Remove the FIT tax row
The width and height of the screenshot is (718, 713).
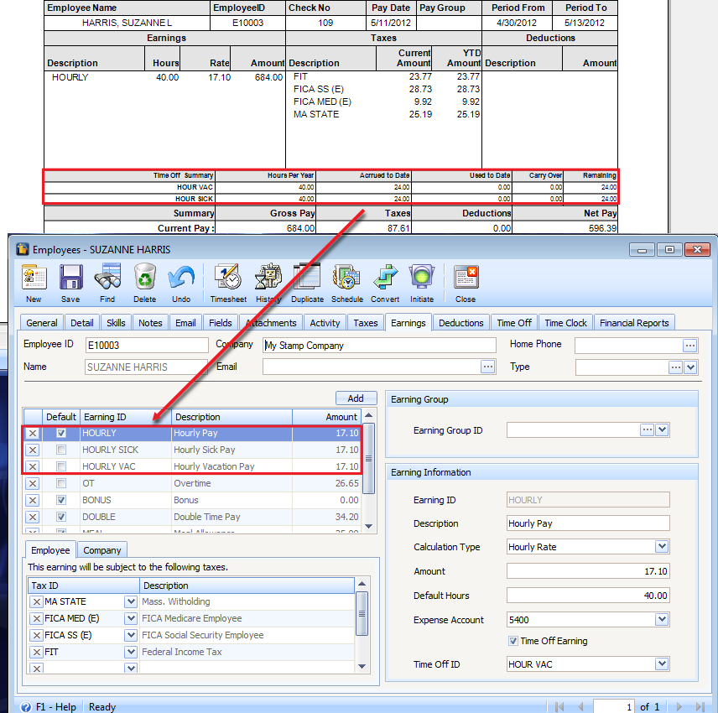[37, 652]
